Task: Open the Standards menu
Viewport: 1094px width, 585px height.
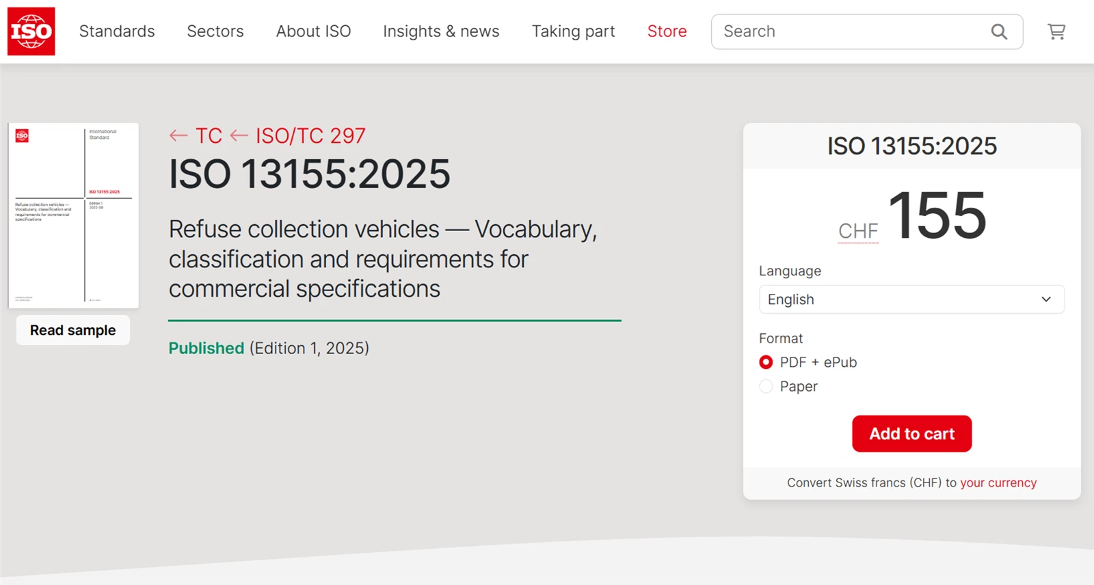Action: 117,31
